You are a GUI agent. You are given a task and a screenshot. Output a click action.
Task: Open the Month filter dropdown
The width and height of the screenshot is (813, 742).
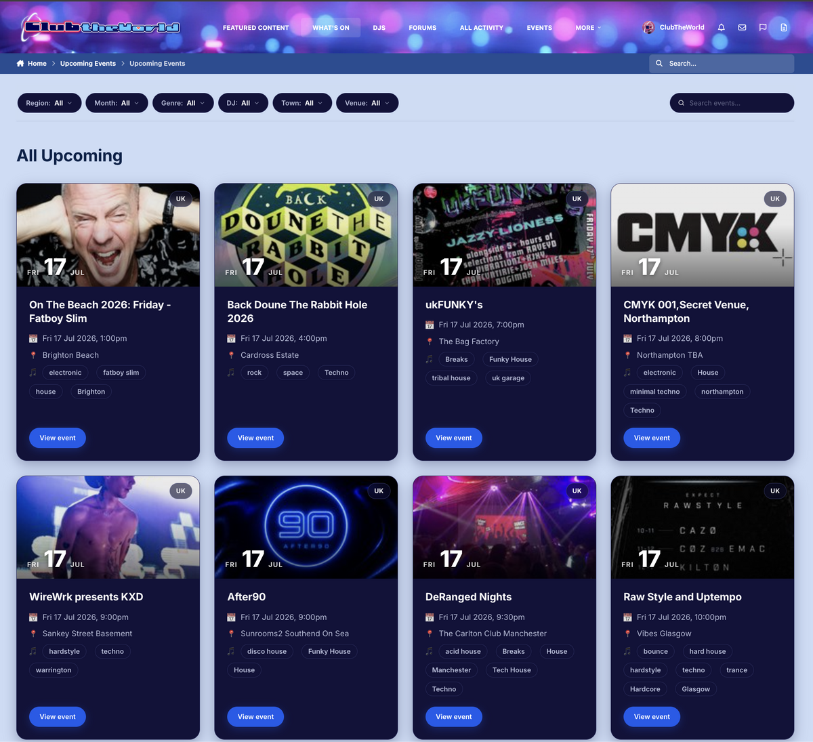tap(117, 103)
